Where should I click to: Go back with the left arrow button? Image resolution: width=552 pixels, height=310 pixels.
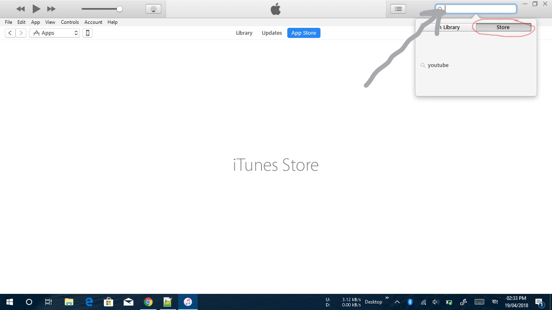pos(10,33)
